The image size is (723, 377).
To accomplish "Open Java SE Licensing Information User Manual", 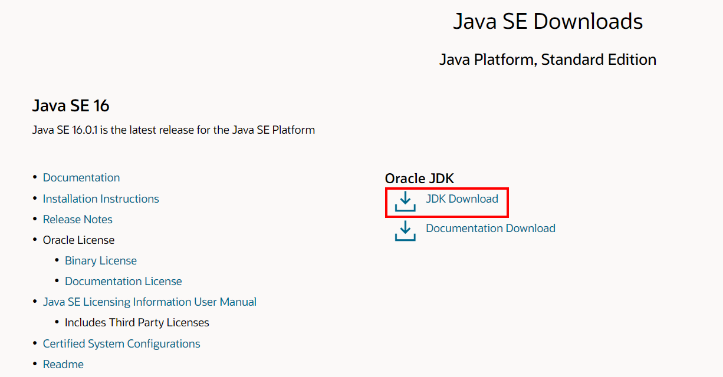I will click(x=150, y=302).
